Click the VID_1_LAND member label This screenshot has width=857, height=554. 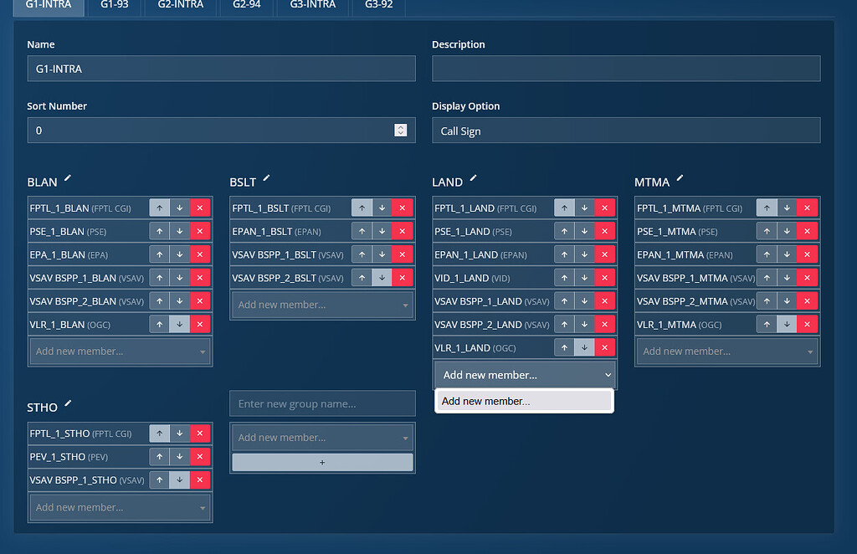[472, 278]
